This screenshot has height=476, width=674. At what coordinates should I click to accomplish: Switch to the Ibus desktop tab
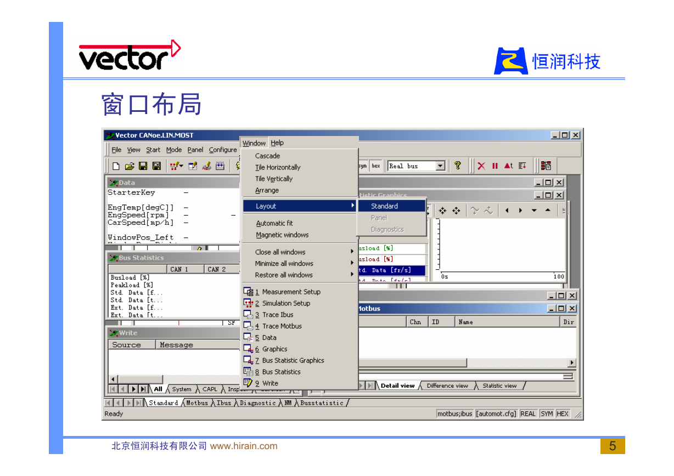coord(224,403)
